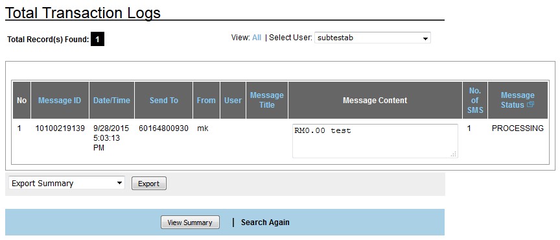Sort by From column header
Viewport: 560px width, 240px height.
point(206,101)
